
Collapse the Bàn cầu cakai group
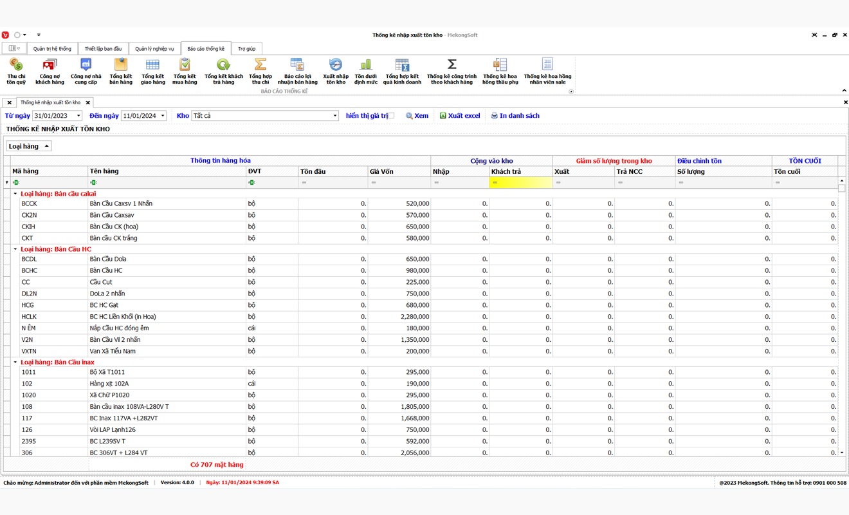click(x=15, y=194)
